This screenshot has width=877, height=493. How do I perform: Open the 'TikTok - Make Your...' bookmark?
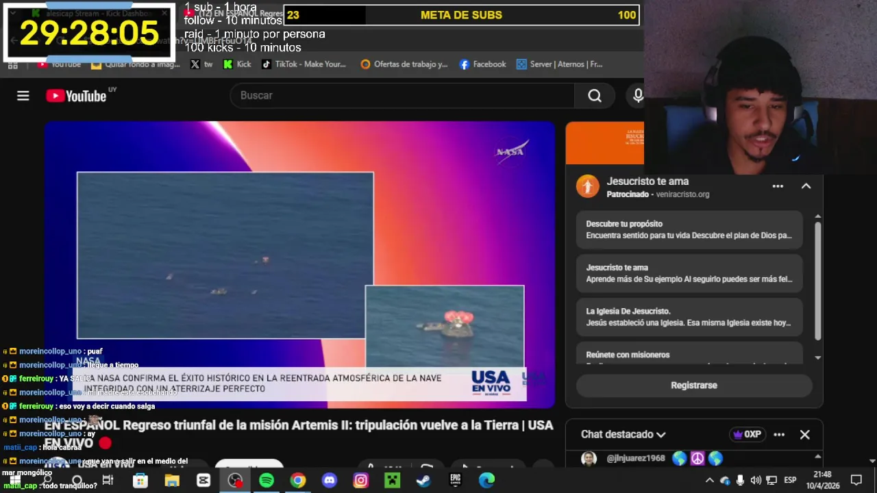coord(304,64)
